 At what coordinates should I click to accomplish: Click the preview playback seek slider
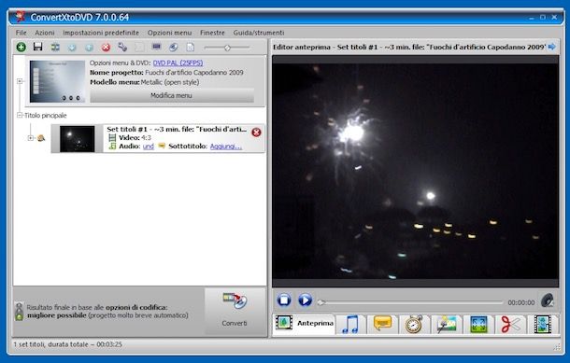pos(410,302)
